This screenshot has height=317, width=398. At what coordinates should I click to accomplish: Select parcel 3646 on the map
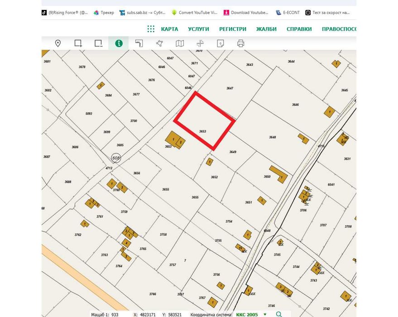point(295,105)
